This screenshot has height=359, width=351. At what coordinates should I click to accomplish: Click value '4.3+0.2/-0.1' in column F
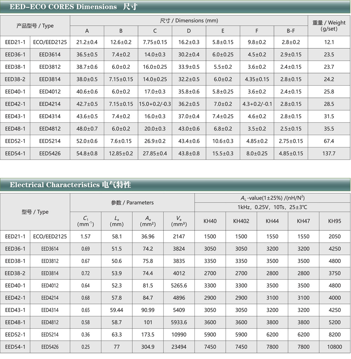point(257,104)
